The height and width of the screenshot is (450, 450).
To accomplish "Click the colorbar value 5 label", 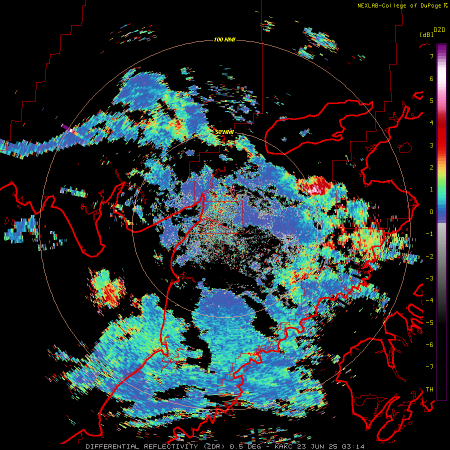I will point(431,100).
